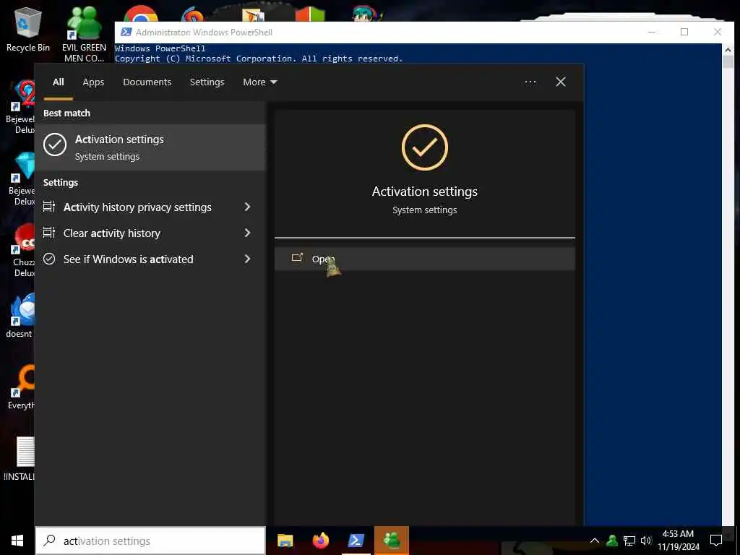
Task: Switch to the All search tab
Action: [x=58, y=82]
